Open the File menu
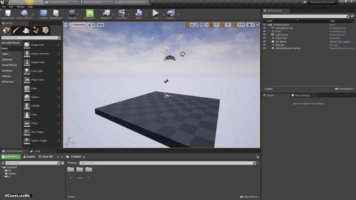The height and width of the screenshot is (200, 356). click(4, 7)
